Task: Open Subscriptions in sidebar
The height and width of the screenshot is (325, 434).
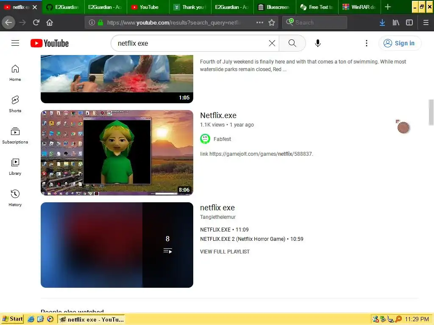Action: click(15, 135)
